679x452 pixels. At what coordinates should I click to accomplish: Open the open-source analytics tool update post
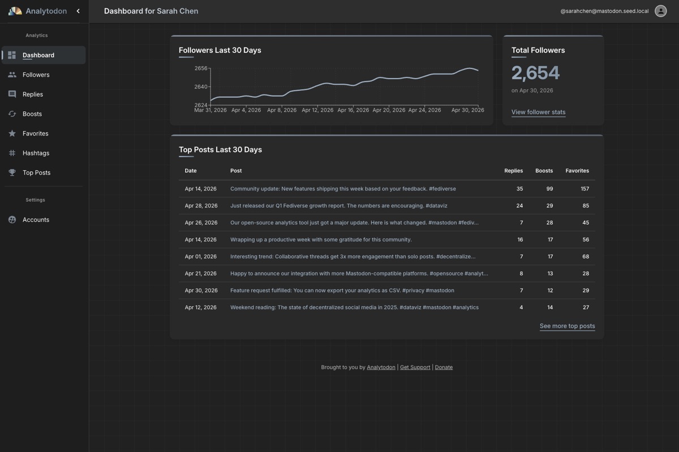click(354, 223)
